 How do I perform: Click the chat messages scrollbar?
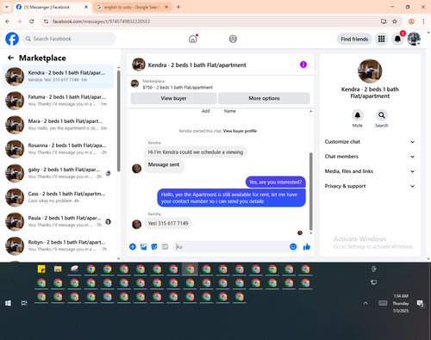point(310,191)
